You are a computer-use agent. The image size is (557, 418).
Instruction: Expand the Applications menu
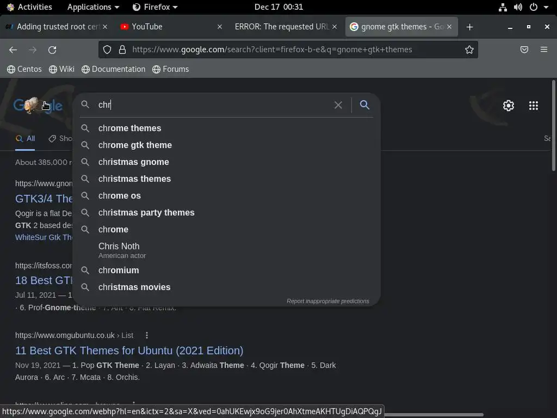tap(93, 7)
